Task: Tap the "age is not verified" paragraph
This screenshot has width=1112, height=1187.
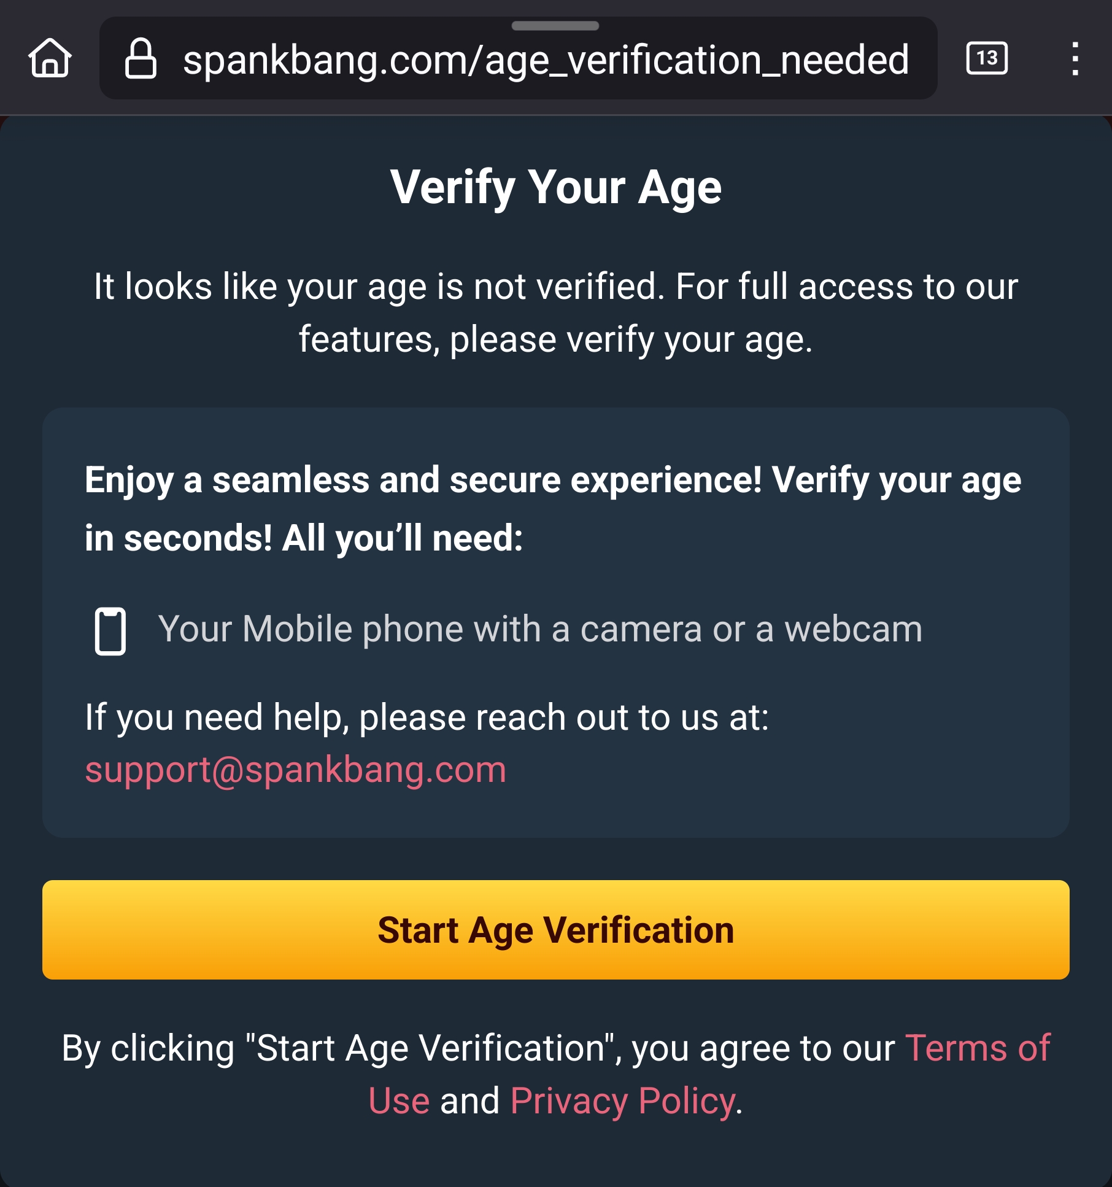Action: [556, 287]
